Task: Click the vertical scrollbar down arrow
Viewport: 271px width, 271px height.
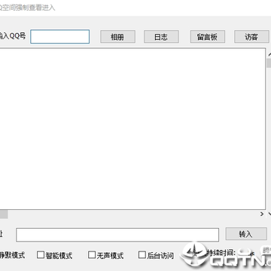Action: coord(269,214)
